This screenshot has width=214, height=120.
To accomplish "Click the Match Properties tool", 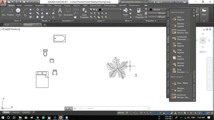I will coord(139,13).
